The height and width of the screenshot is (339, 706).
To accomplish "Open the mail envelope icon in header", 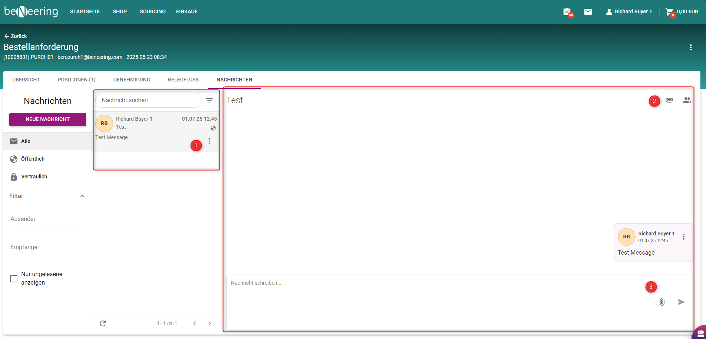I will pos(588,12).
